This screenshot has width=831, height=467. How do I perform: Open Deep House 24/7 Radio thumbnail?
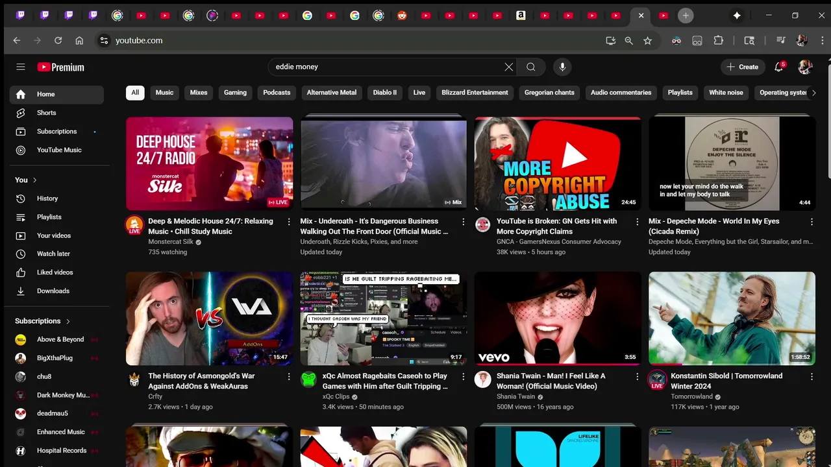click(x=209, y=163)
